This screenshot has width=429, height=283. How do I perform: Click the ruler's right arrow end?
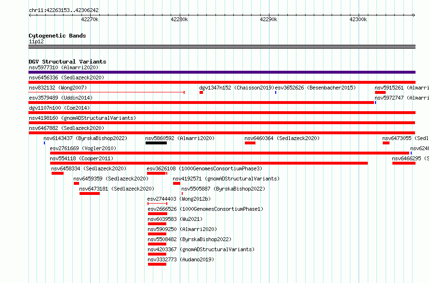point(414,15)
